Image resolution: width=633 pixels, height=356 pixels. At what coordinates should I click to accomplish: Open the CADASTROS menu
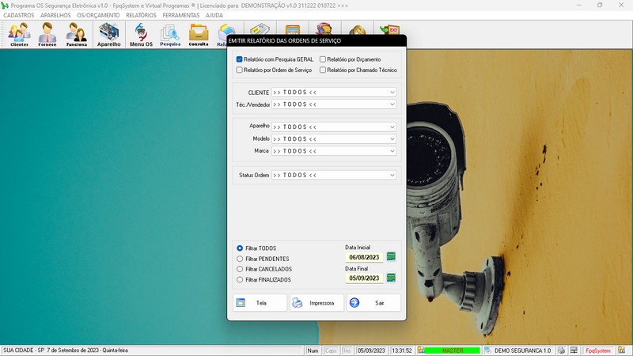pyautogui.click(x=18, y=15)
